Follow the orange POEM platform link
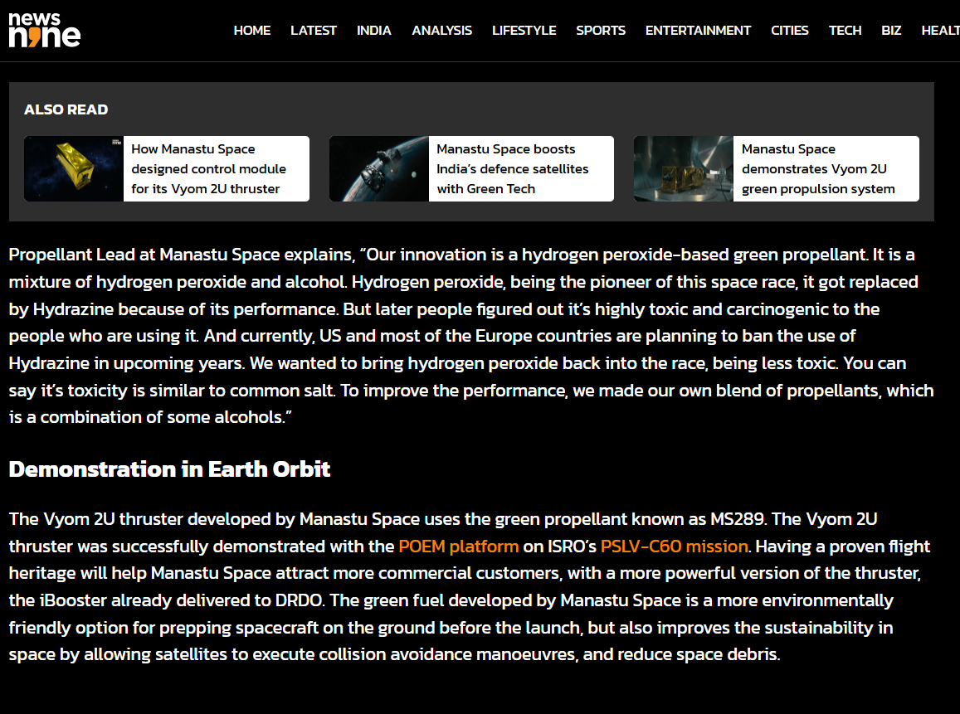This screenshot has height=714, width=960. click(459, 546)
